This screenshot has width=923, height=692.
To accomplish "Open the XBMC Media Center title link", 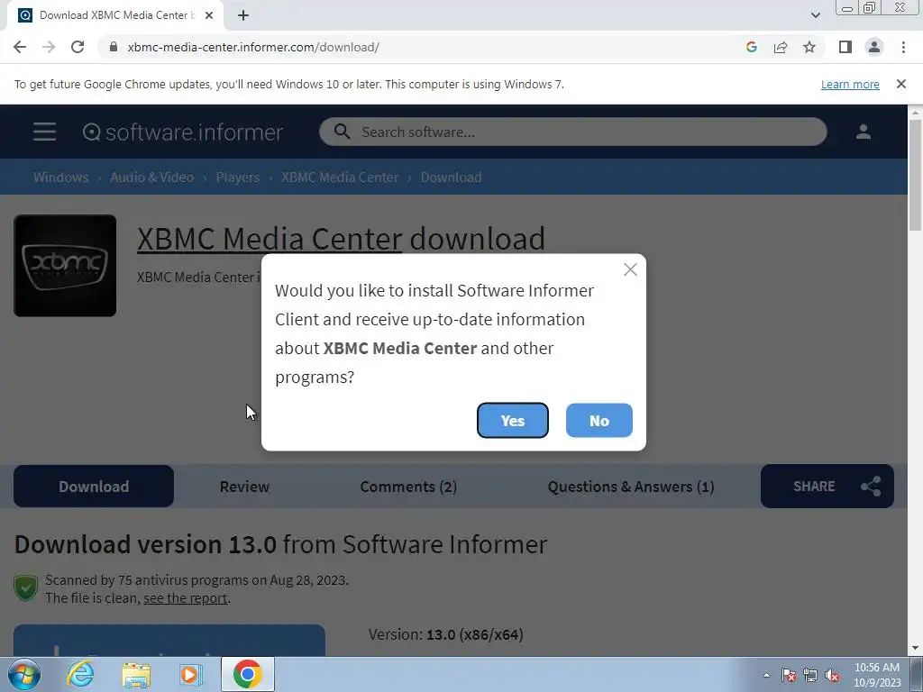I will pyautogui.click(x=270, y=238).
